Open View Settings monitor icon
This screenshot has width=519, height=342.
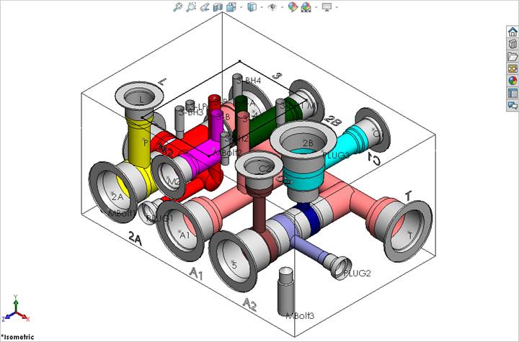pyautogui.click(x=327, y=7)
